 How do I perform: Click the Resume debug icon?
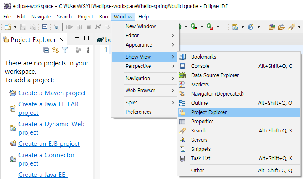pos(69,27)
